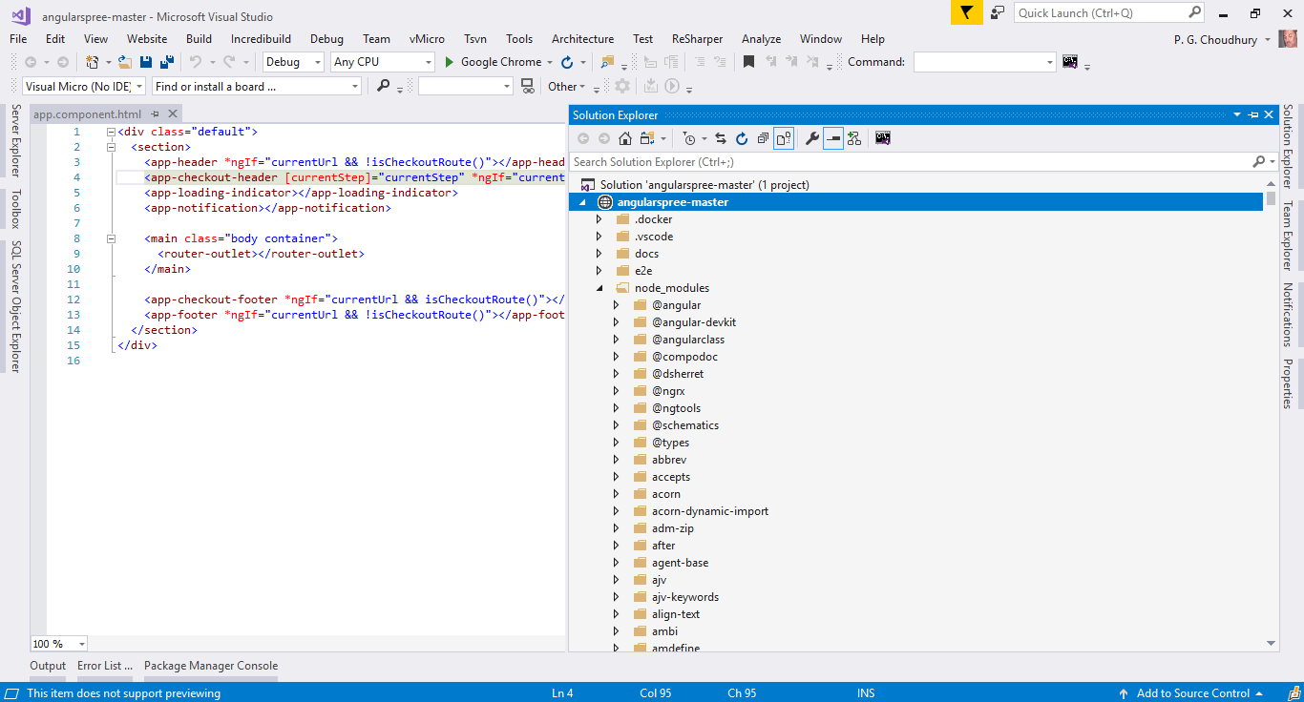The image size is (1304, 702).
Task: Toggle Preview Selected Items button
Action: click(833, 138)
